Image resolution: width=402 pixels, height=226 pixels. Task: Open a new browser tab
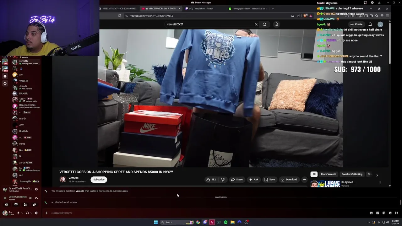pos(273,8)
